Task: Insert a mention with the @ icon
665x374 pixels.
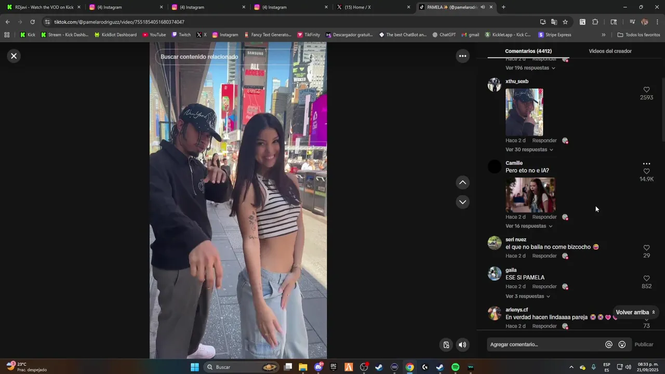Action: [x=609, y=344]
